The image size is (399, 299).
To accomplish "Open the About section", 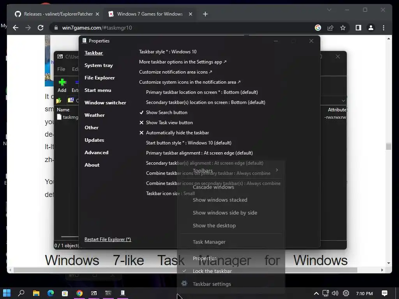I will pos(92,165).
